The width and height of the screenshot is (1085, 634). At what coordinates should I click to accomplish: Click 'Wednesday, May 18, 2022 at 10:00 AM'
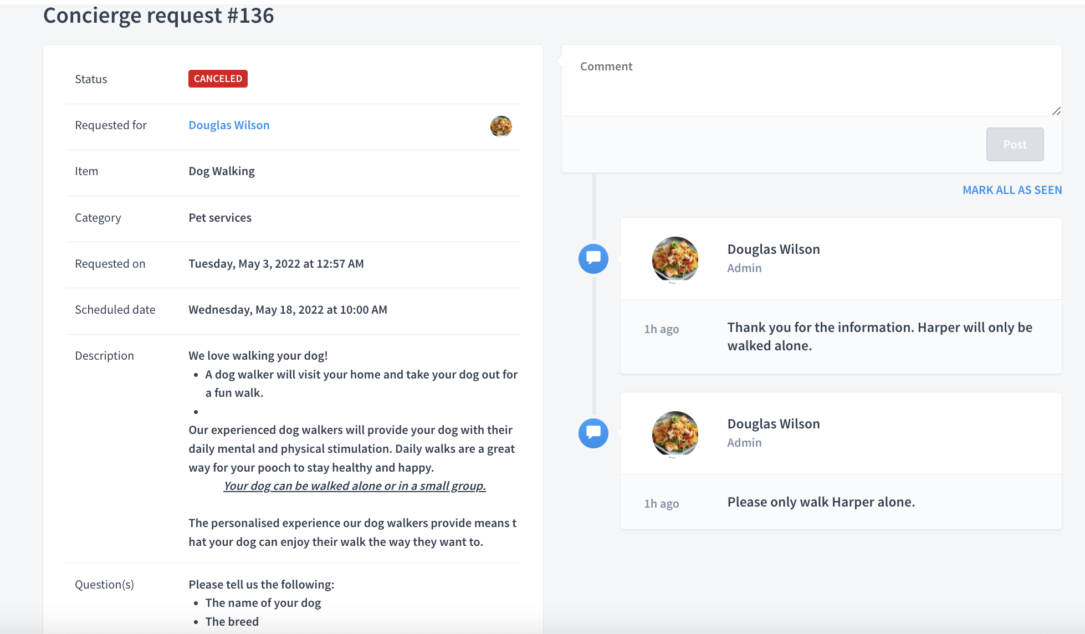pyautogui.click(x=288, y=310)
